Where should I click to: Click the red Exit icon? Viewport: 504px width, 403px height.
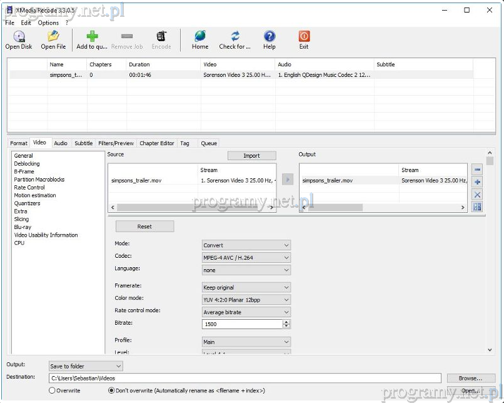click(304, 38)
